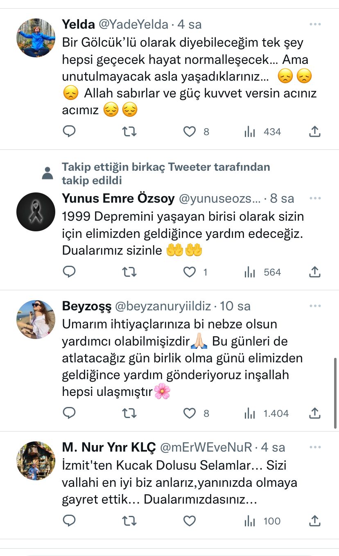Like Beyzoşş's tweet
The image size is (339, 556).
coord(189,413)
